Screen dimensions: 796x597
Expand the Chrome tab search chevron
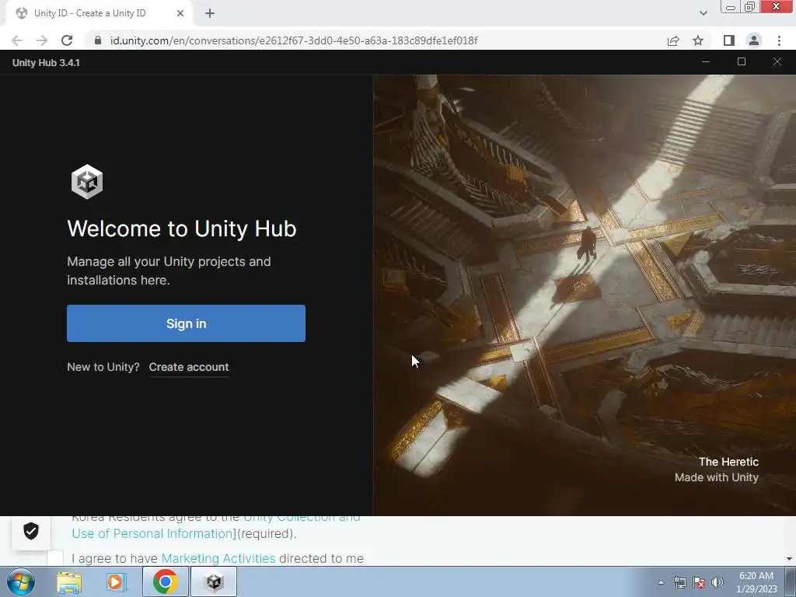(x=703, y=13)
